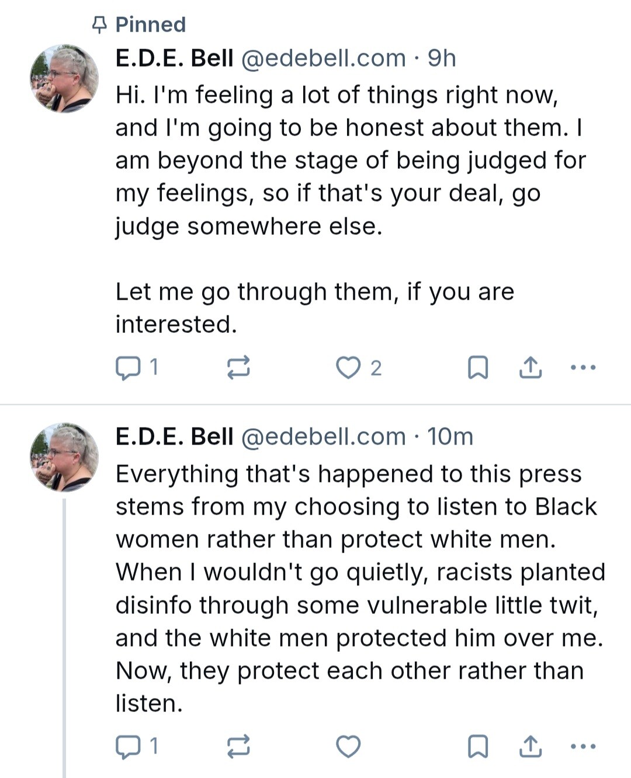Image resolution: width=631 pixels, height=778 pixels.
Task: Share the 10m post
Action: 530,746
